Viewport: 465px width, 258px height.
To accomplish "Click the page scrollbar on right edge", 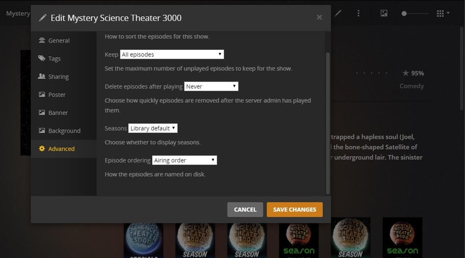I will coord(462,68).
